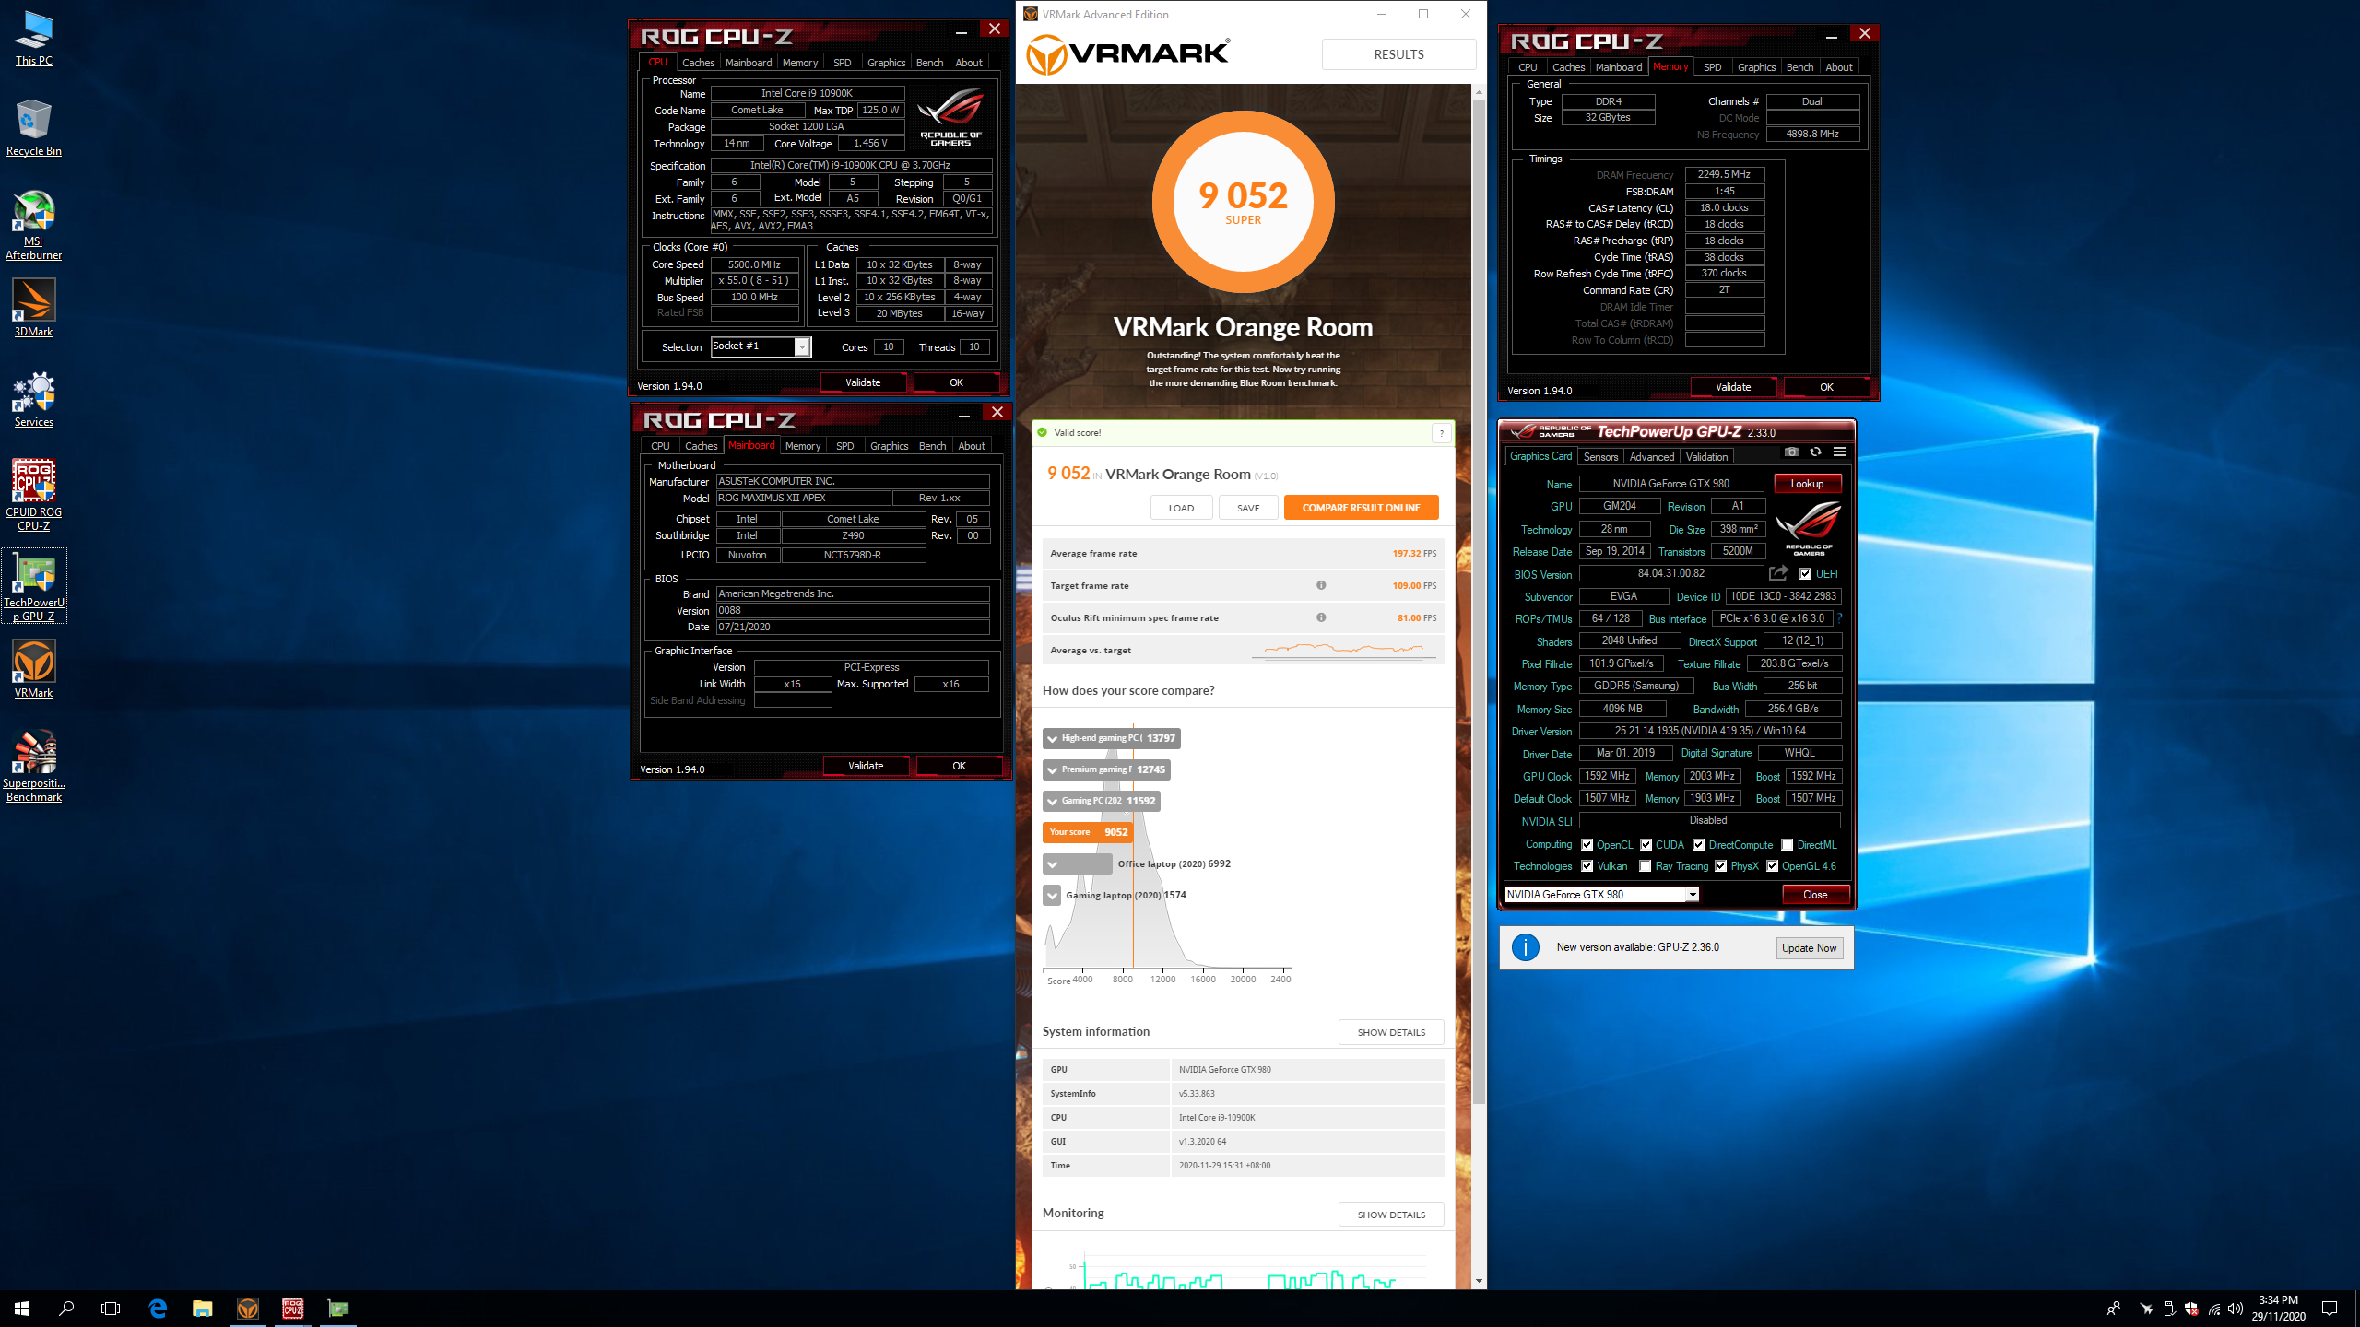The height and width of the screenshot is (1327, 2360).
Task: Click Update Now for GPU-Z
Action: click(x=1809, y=948)
